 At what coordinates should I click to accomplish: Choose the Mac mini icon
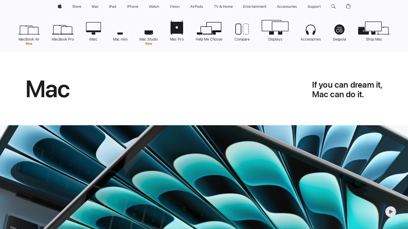click(120, 33)
